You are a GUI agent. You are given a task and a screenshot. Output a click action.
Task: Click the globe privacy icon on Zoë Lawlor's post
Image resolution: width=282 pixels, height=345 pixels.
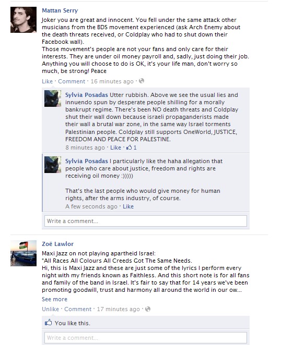tap(148, 309)
